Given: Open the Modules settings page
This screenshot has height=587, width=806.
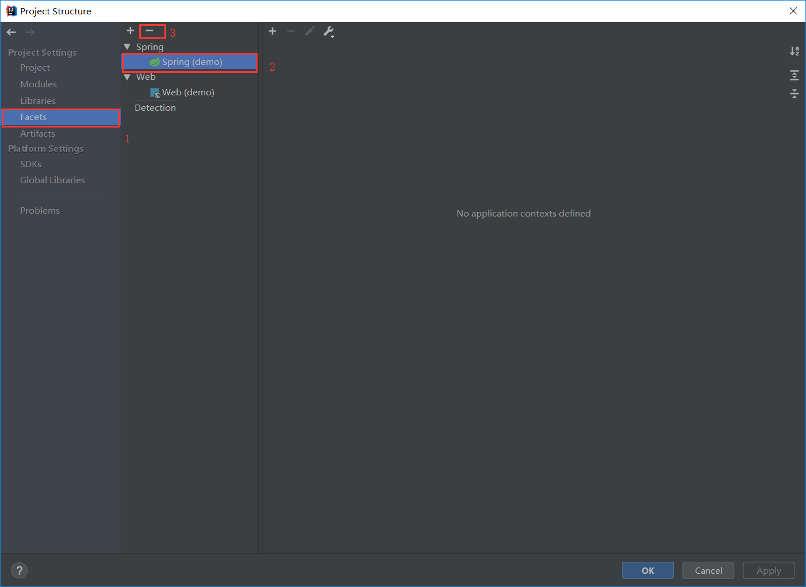Looking at the screenshot, I should click(x=39, y=84).
